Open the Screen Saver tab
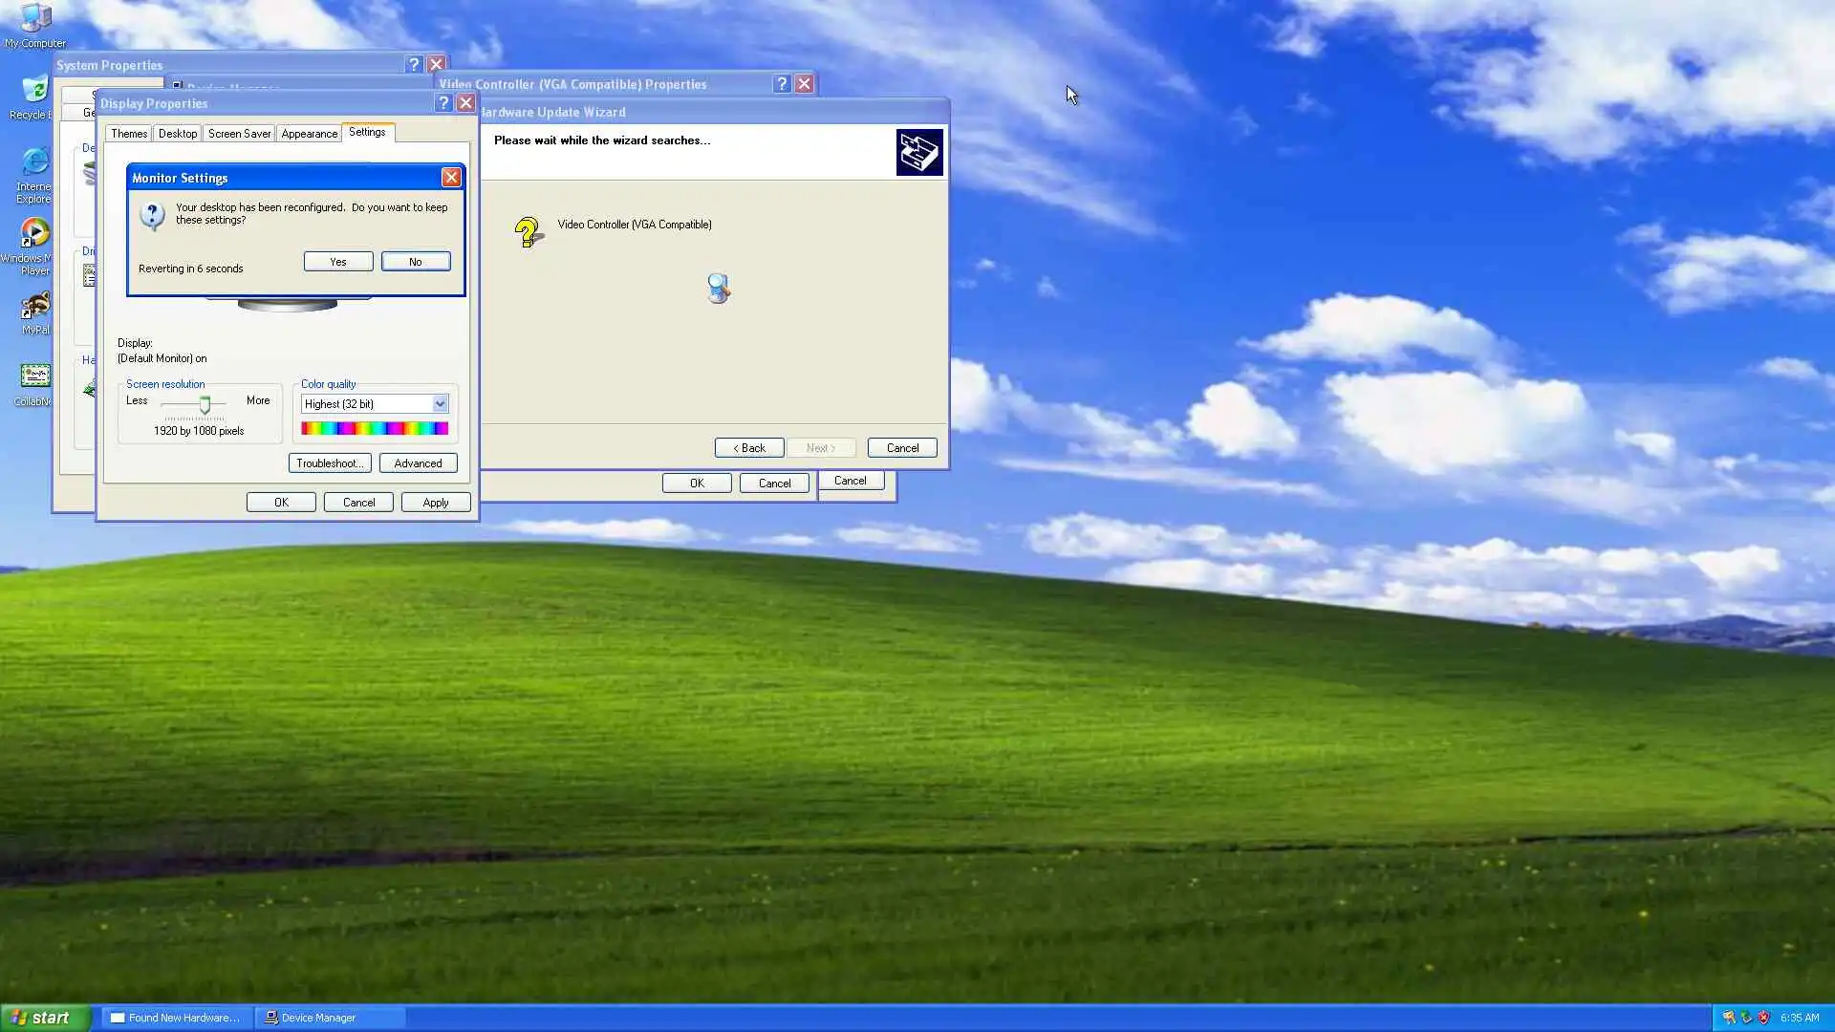Screen dimensions: 1835x1032 click(x=239, y=134)
